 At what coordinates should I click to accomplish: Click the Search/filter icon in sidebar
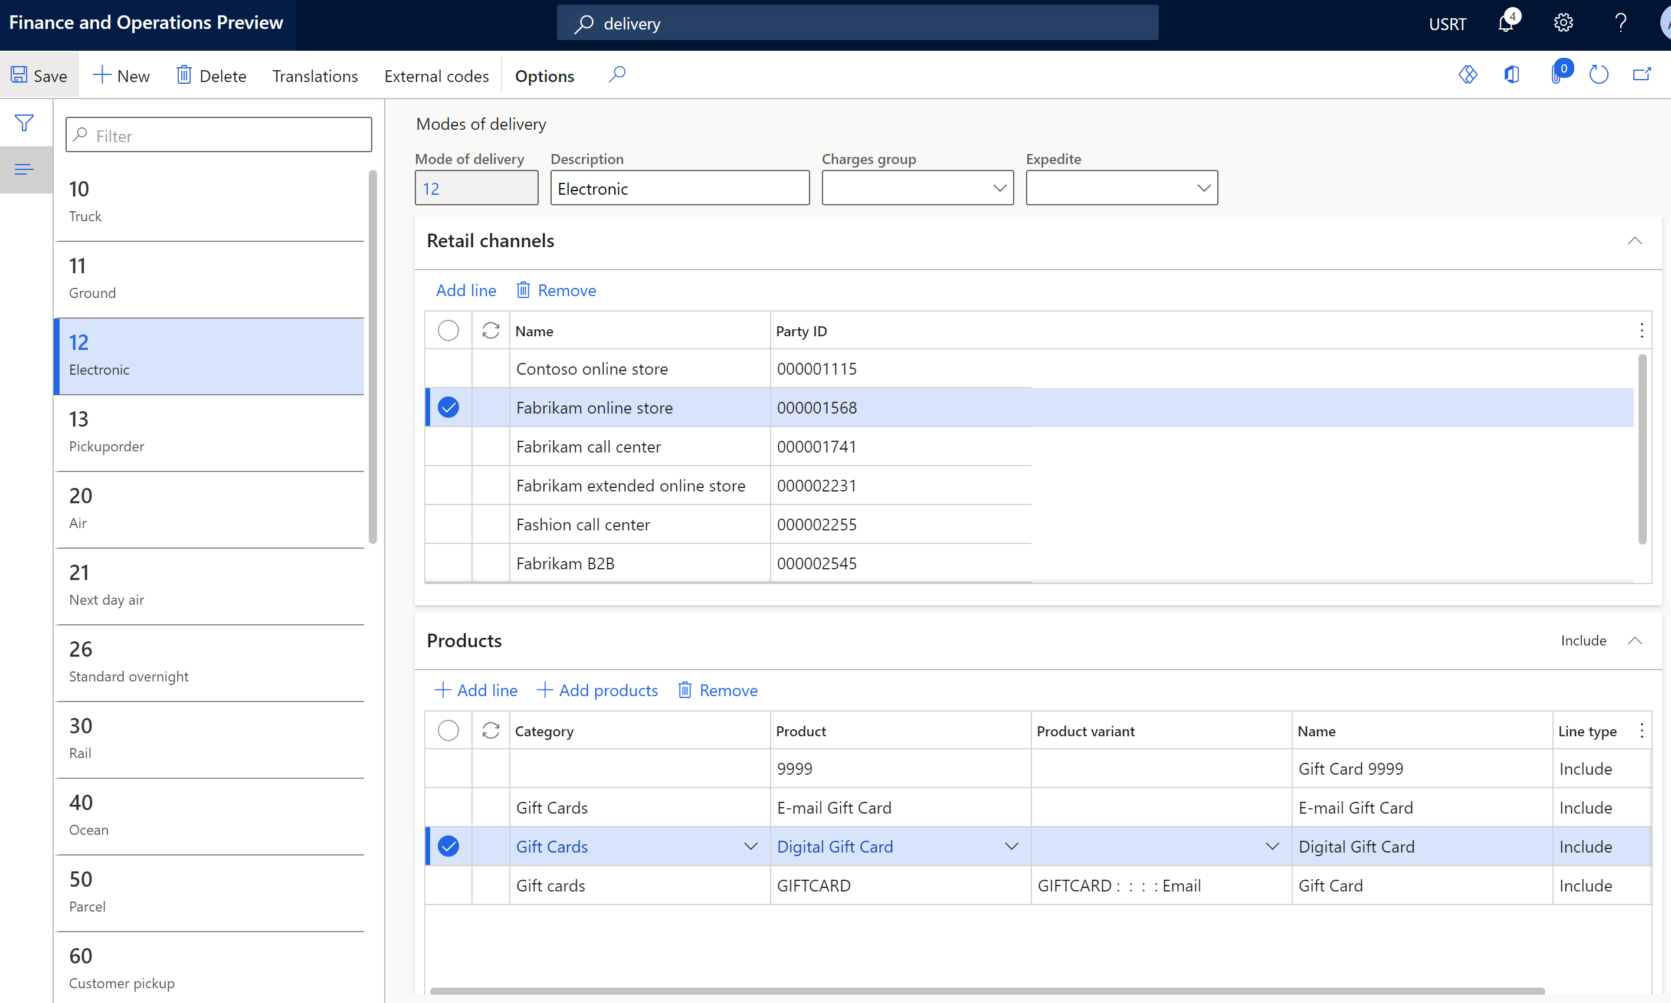click(x=25, y=123)
